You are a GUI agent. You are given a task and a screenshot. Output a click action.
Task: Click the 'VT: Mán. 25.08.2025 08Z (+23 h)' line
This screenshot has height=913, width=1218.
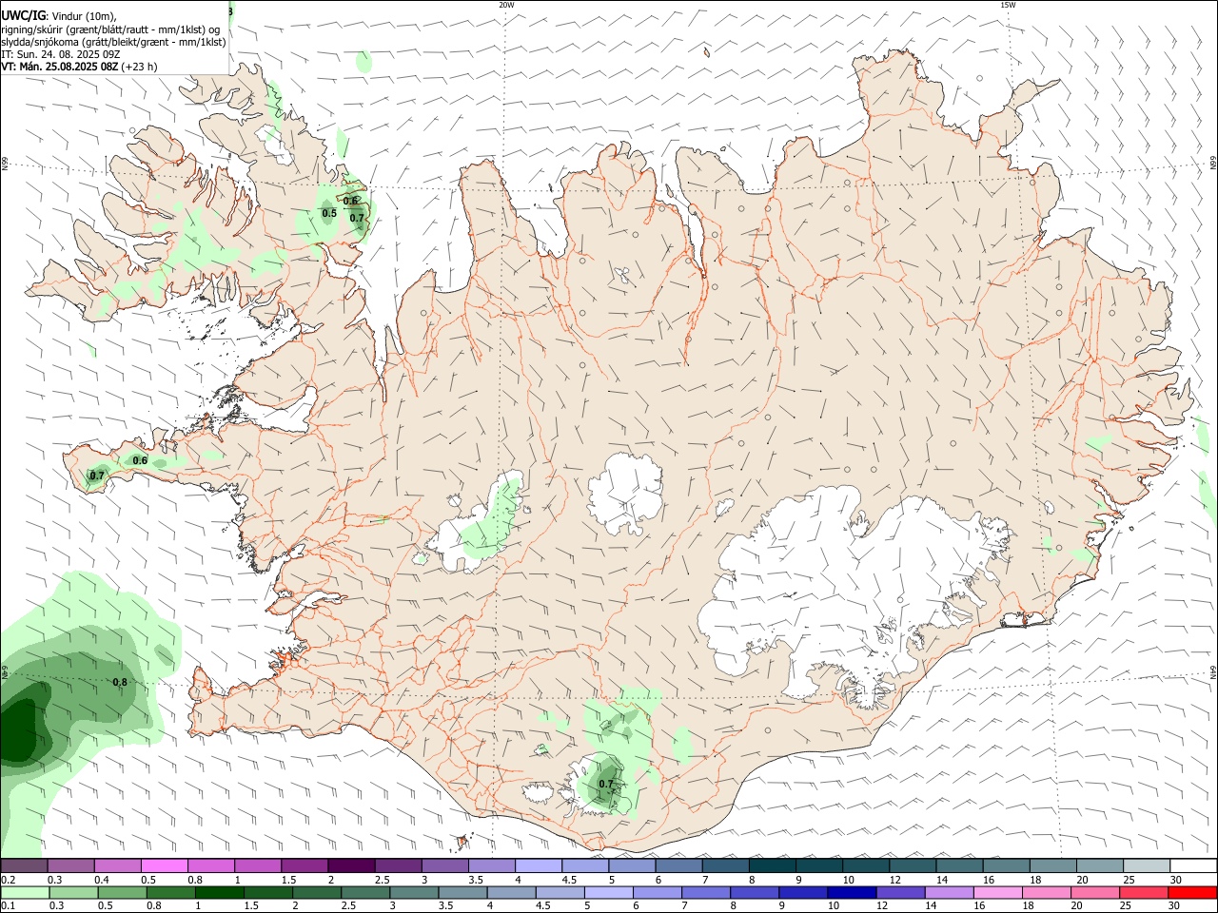click(80, 67)
